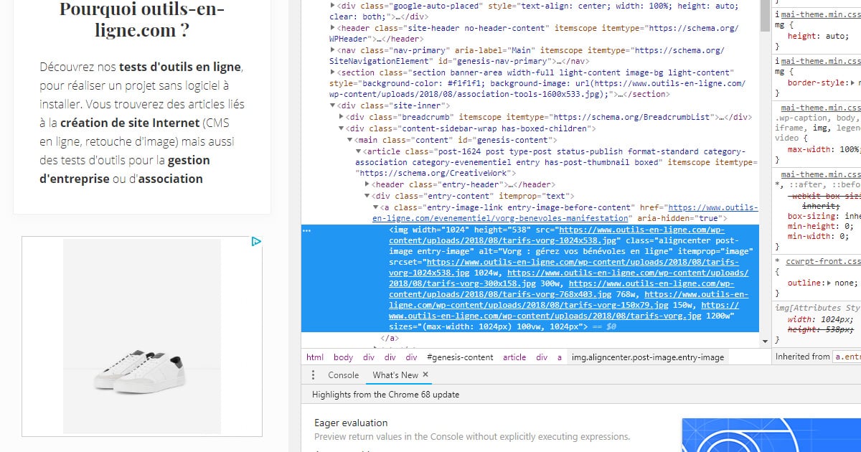861x452 pixels.
Task: Select article in the DOM breadcrumb
Action: point(514,357)
